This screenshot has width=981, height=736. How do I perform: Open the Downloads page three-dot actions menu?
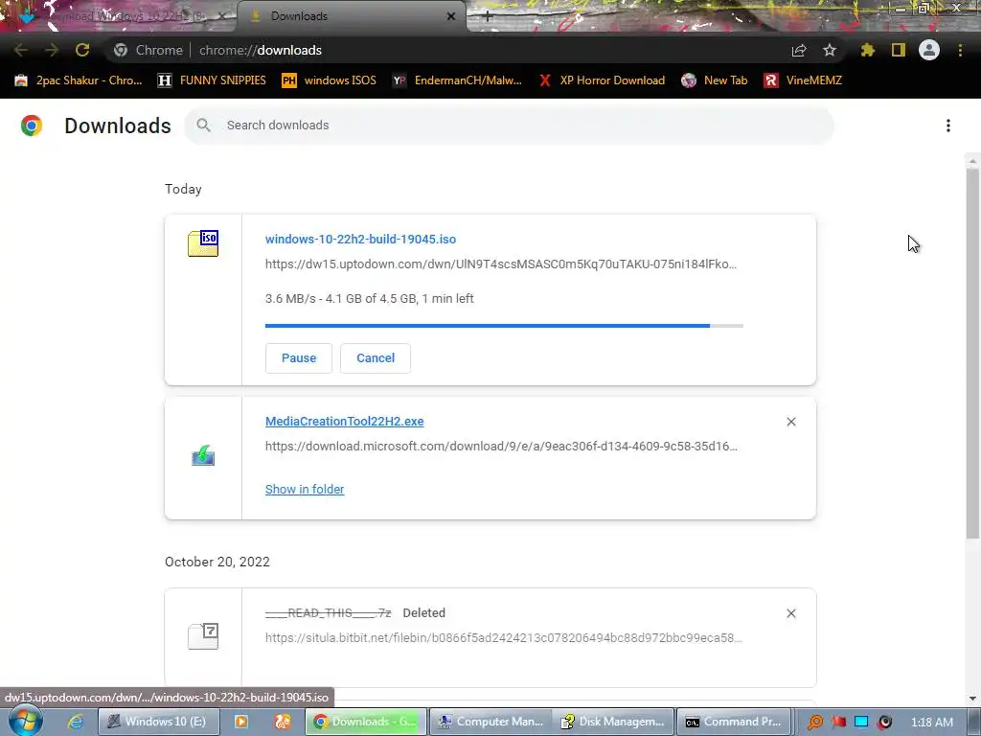pyautogui.click(x=948, y=126)
